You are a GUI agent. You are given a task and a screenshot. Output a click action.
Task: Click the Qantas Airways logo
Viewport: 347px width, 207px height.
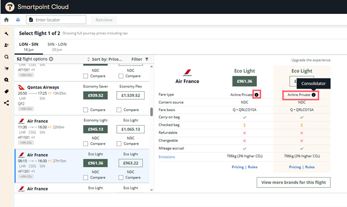21,87
